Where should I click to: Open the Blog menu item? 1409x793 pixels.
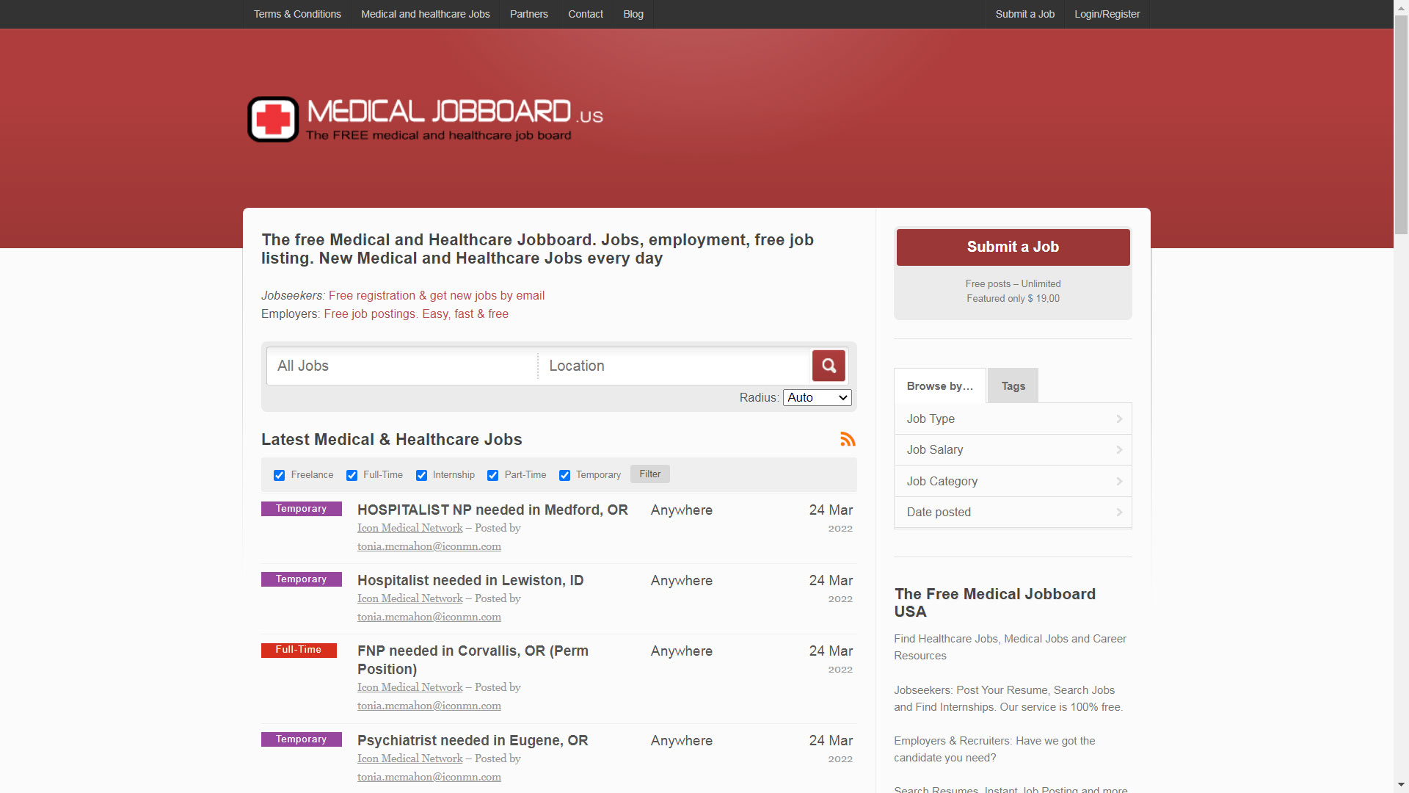tap(633, 14)
